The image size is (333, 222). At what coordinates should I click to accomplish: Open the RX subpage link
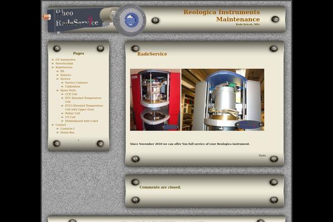pyautogui.click(x=62, y=71)
